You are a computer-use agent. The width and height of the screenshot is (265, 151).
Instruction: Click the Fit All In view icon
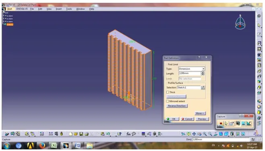(188, 134)
